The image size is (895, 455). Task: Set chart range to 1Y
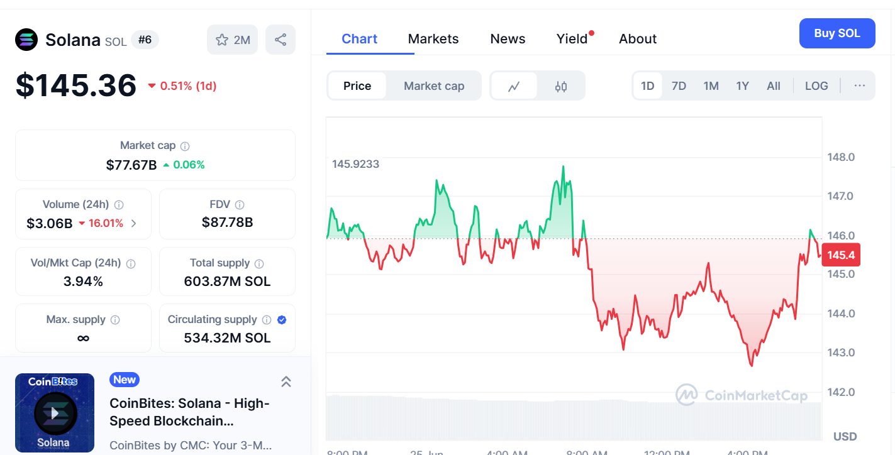point(743,86)
